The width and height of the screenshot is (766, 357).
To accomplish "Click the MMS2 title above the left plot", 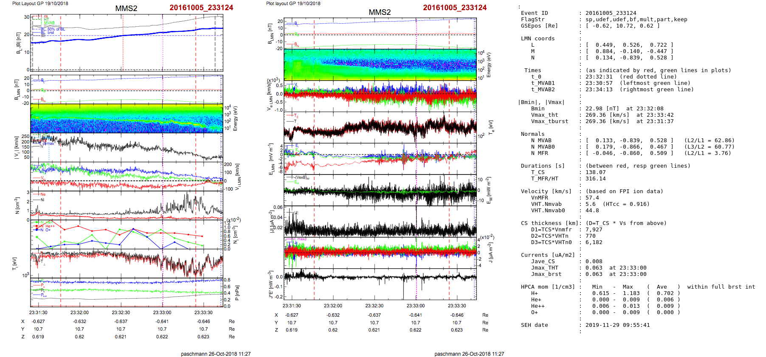I will pyautogui.click(x=126, y=8).
